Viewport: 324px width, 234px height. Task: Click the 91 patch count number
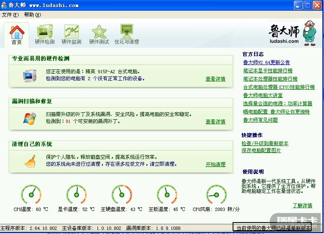68,121
